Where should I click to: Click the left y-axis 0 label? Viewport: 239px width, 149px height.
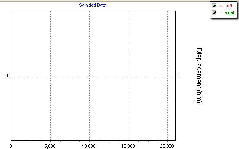point(7,76)
